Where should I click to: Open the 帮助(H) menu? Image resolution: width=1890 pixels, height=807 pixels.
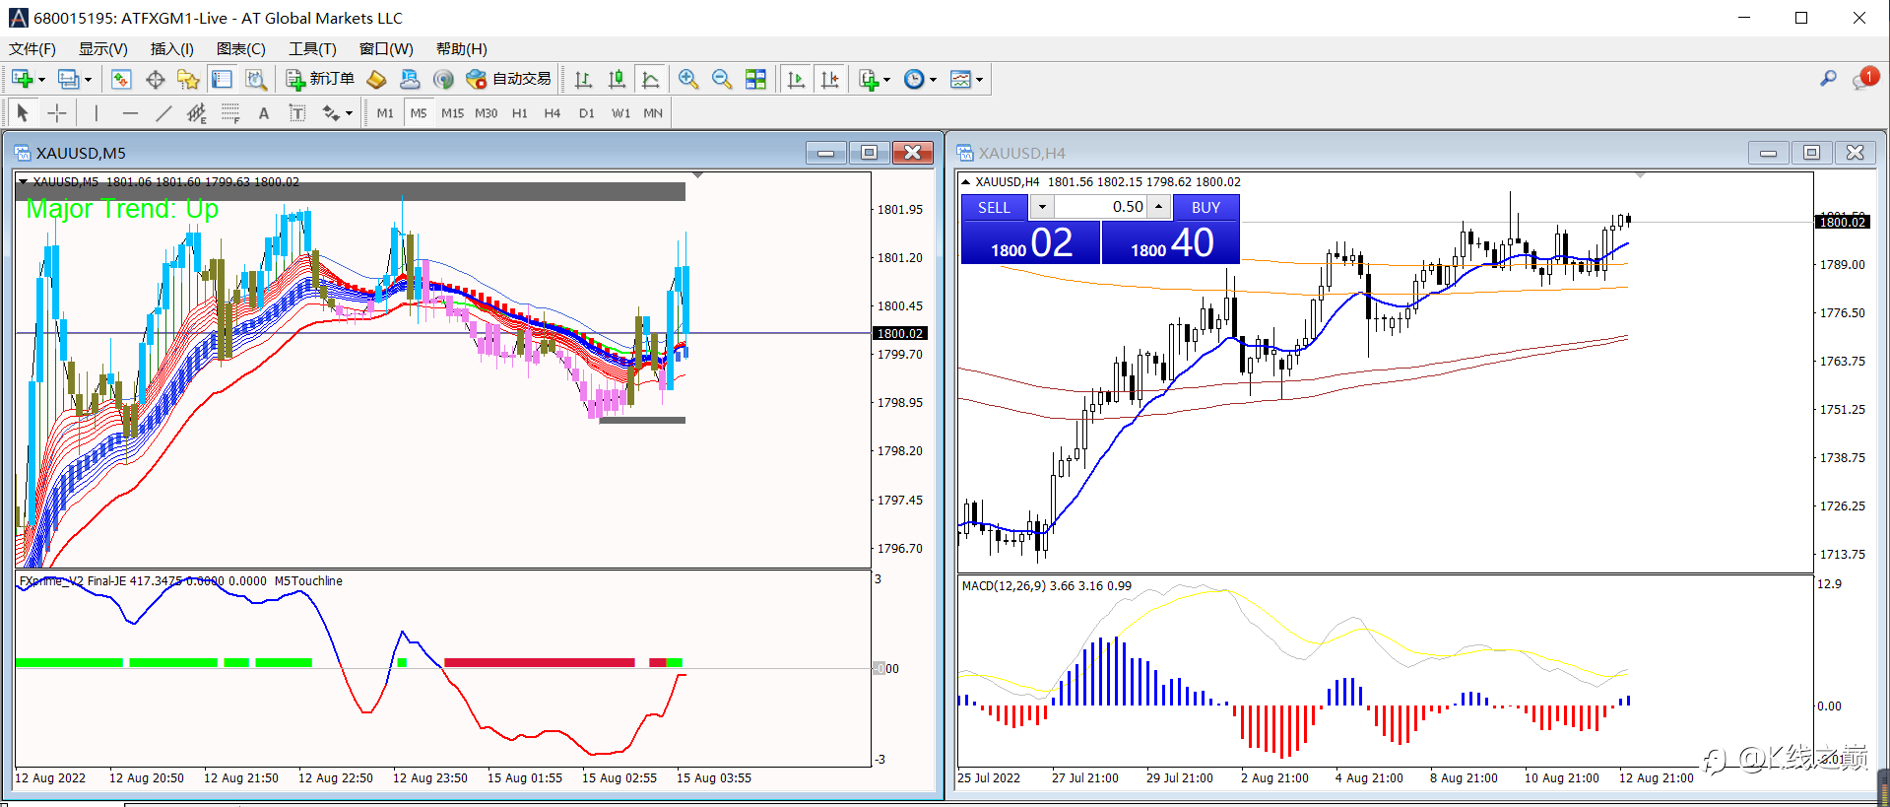(462, 49)
